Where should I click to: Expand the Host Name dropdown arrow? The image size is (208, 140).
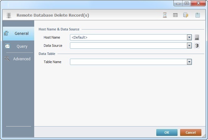click(x=189, y=37)
